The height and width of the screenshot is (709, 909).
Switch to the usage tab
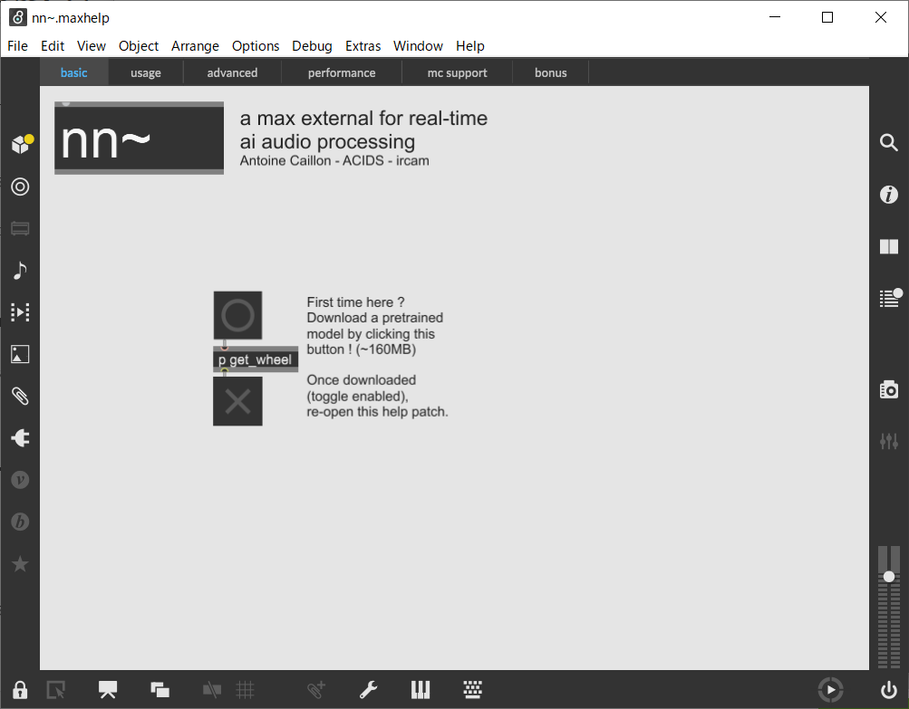pos(146,72)
